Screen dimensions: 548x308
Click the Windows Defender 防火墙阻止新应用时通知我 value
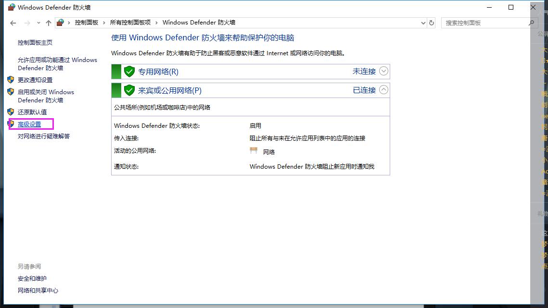pyautogui.click(x=312, y=167)
